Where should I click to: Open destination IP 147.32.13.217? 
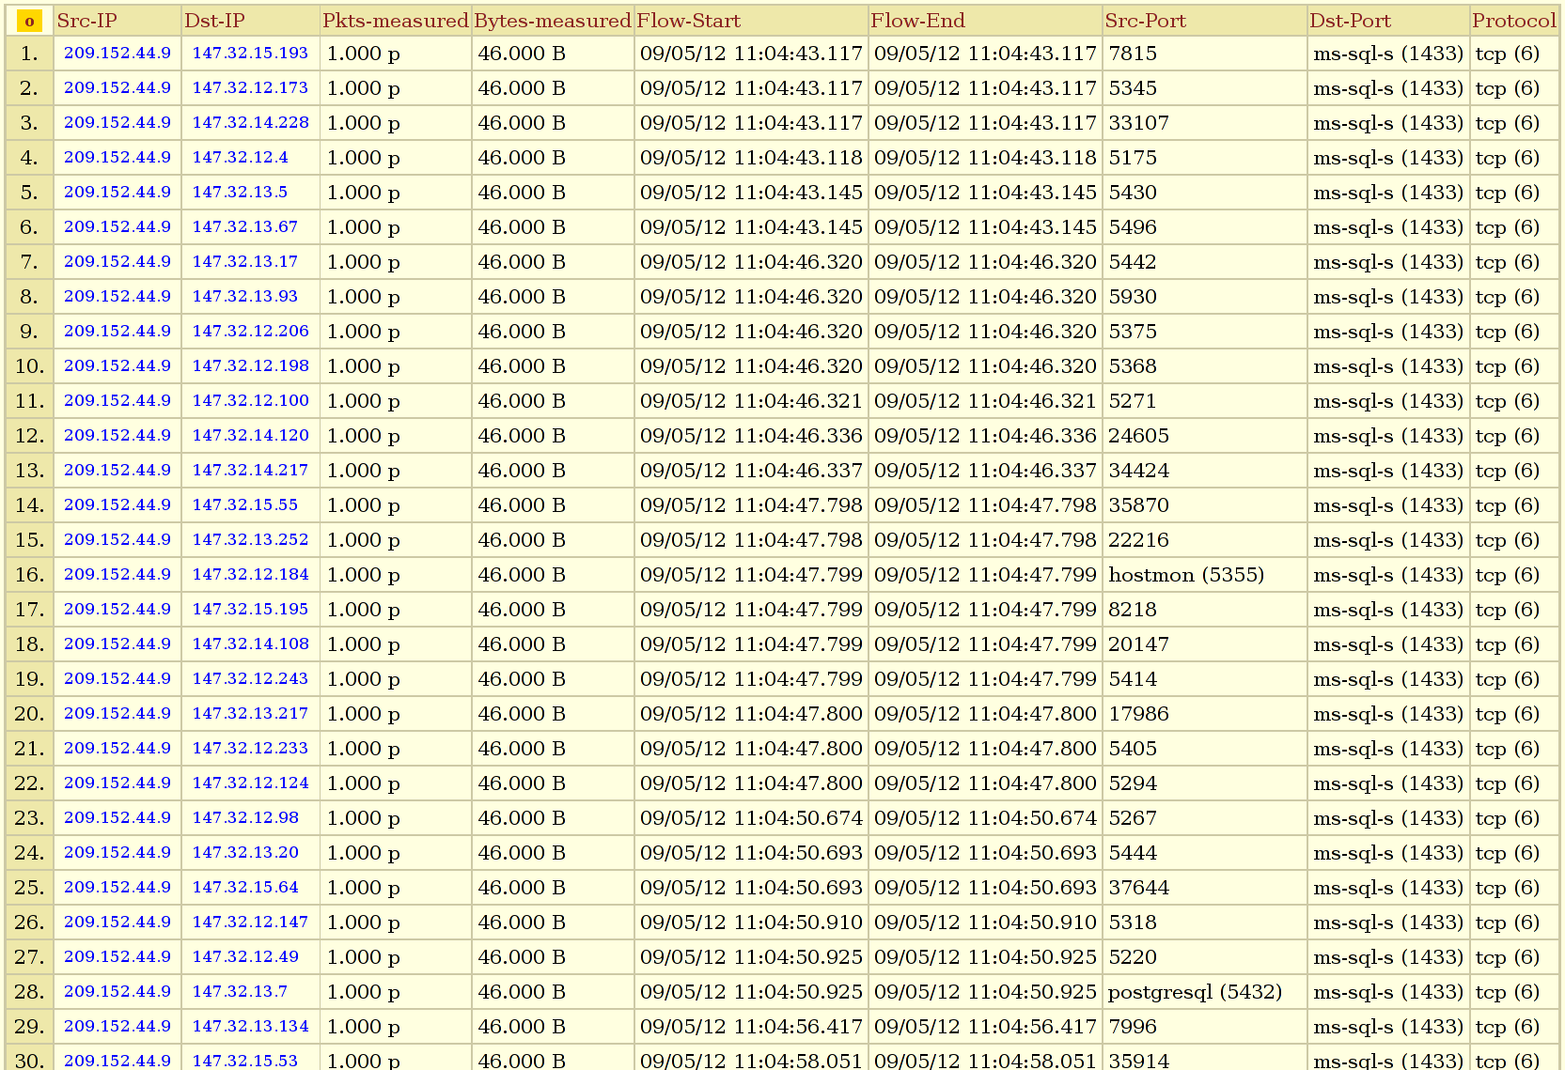coord(250,713)
